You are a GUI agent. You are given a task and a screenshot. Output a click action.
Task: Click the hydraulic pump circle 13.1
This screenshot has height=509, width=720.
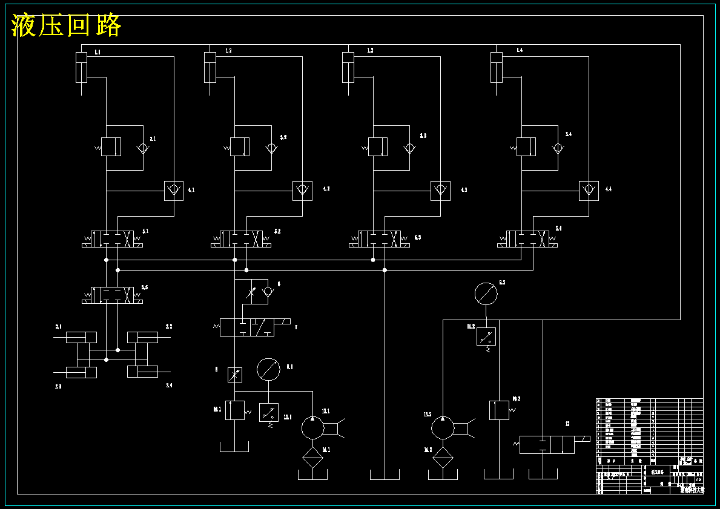coord(312,428)
